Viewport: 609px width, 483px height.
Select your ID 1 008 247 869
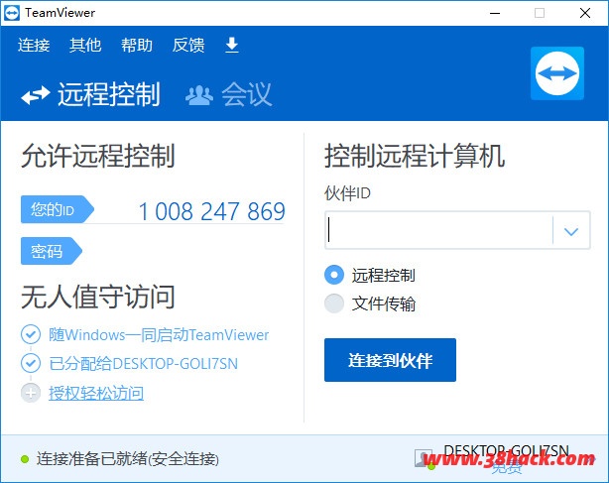(x=211, y=211)
